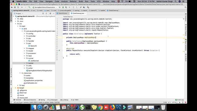Viewport: 197px width, 111px height.
Task: Start debugging with the bug icon
Action: [x=63, y=7]
